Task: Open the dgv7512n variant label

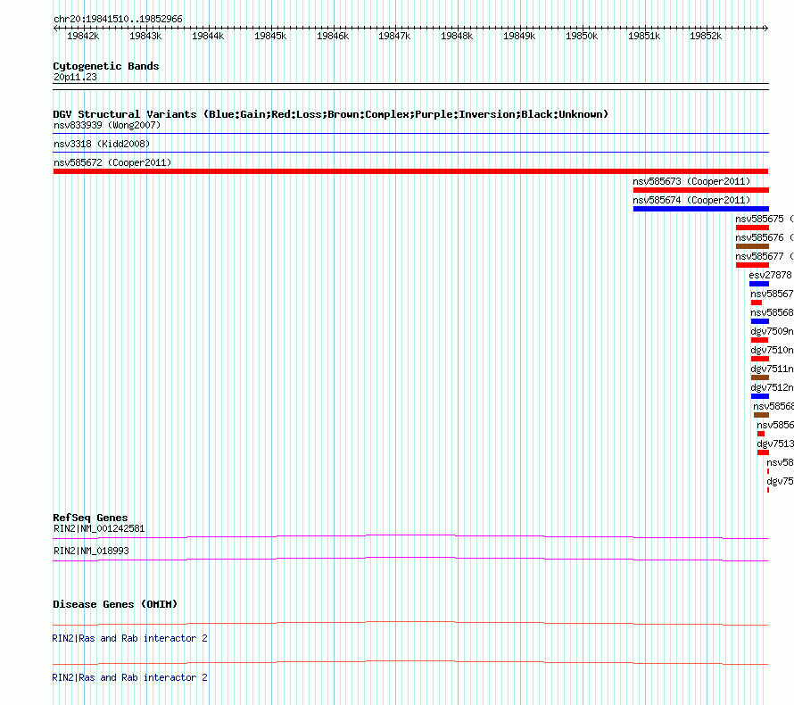Action: coord(772,387)
